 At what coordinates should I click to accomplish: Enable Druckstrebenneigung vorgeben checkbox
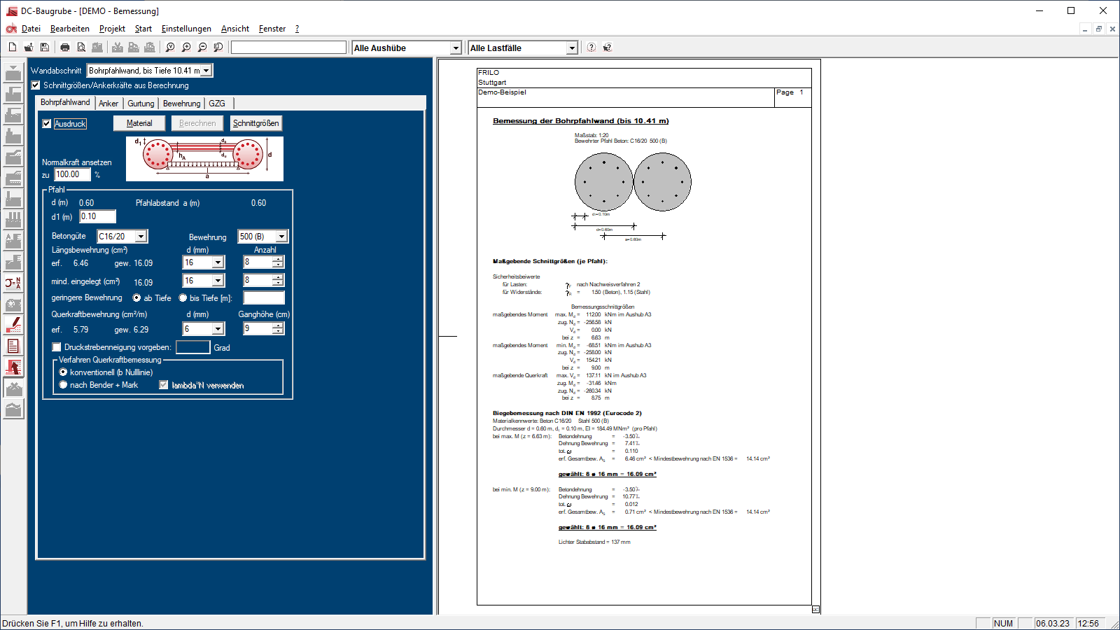coord(57,347)
